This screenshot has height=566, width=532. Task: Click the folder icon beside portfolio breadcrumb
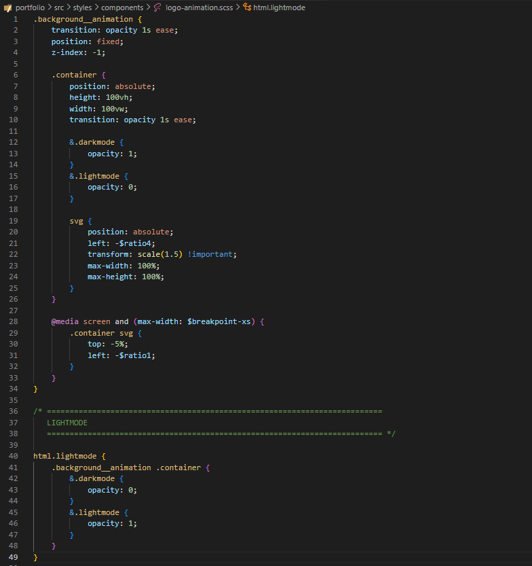[7, 7]
